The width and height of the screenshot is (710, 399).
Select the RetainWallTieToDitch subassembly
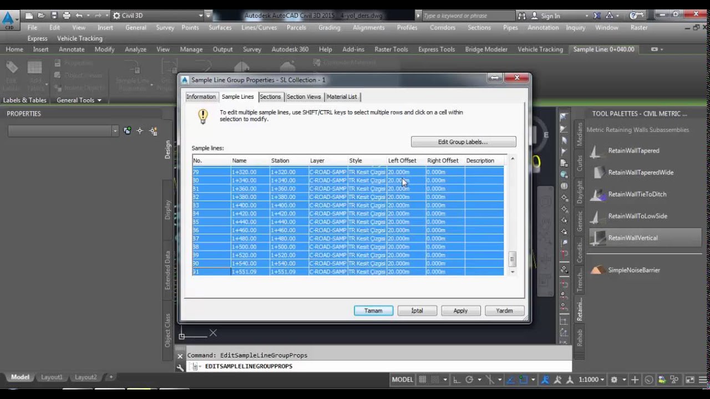click(x=637, y=195)
